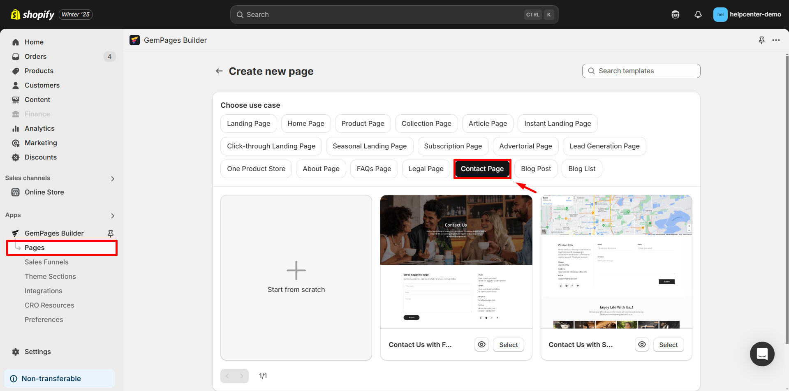Open Sales Funnels in the sidebar
789x391 pixels.
point(46,262)
